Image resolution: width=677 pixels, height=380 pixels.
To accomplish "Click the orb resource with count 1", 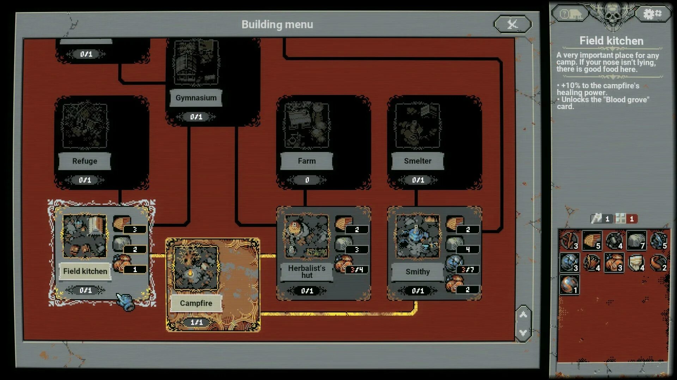I will tap(569, 285).
